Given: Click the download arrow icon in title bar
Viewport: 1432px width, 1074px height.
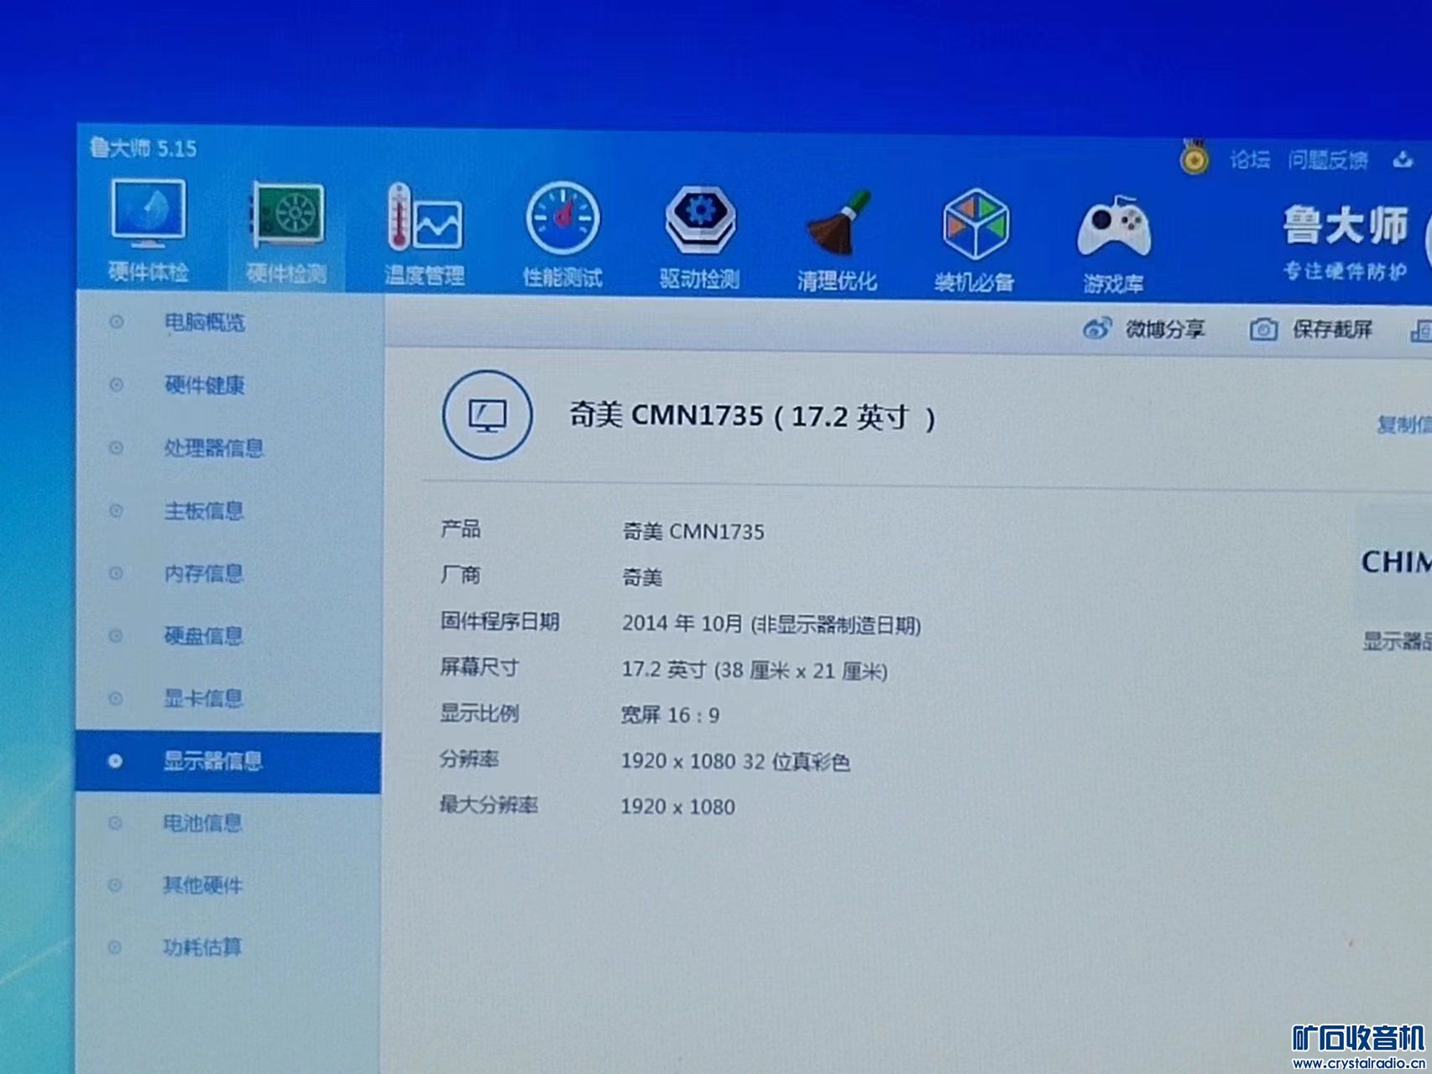Looking at the screenshot, I should [1403, 159].
